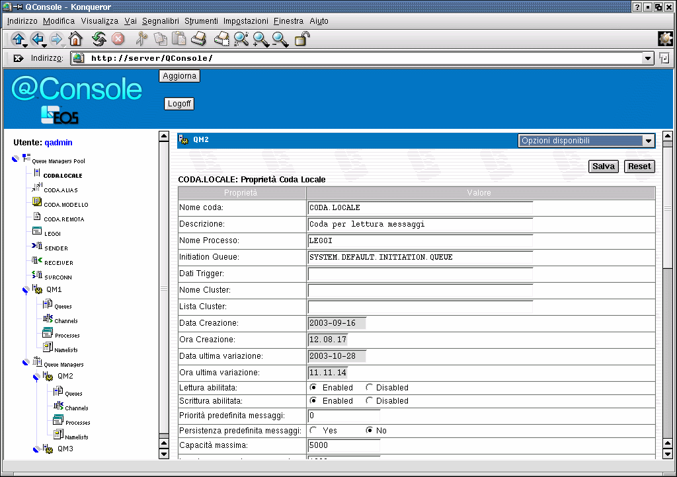Image resolution: width=677 pixels, height=477 pixels.
Task: Open the address bar history dropdown arrow
Action: coord(648,58)
